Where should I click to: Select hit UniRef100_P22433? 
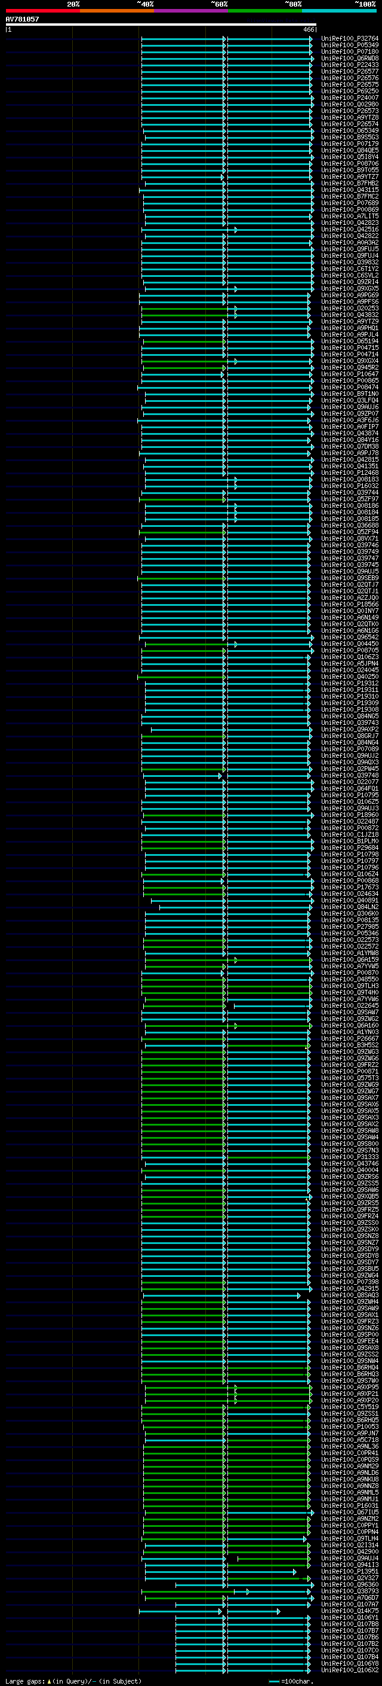tap(349, 65)
